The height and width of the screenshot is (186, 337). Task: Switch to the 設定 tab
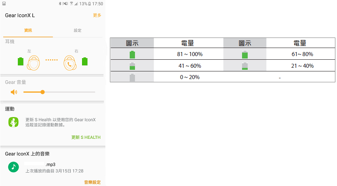(x=78, y=30)
